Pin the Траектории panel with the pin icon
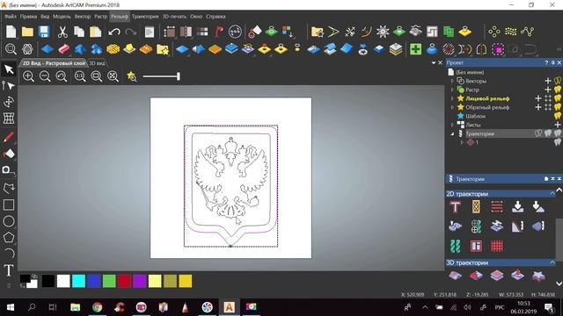The image size is (563, 316). coord(546,179)
